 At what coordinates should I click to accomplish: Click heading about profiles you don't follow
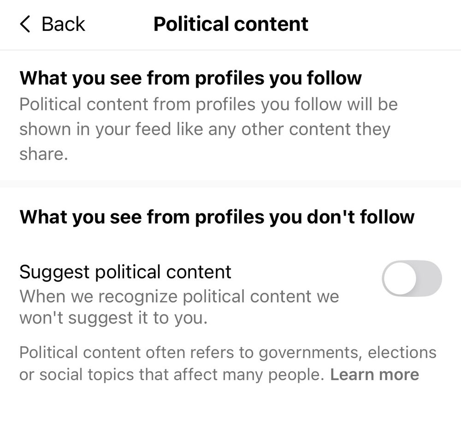pos(217,217)
